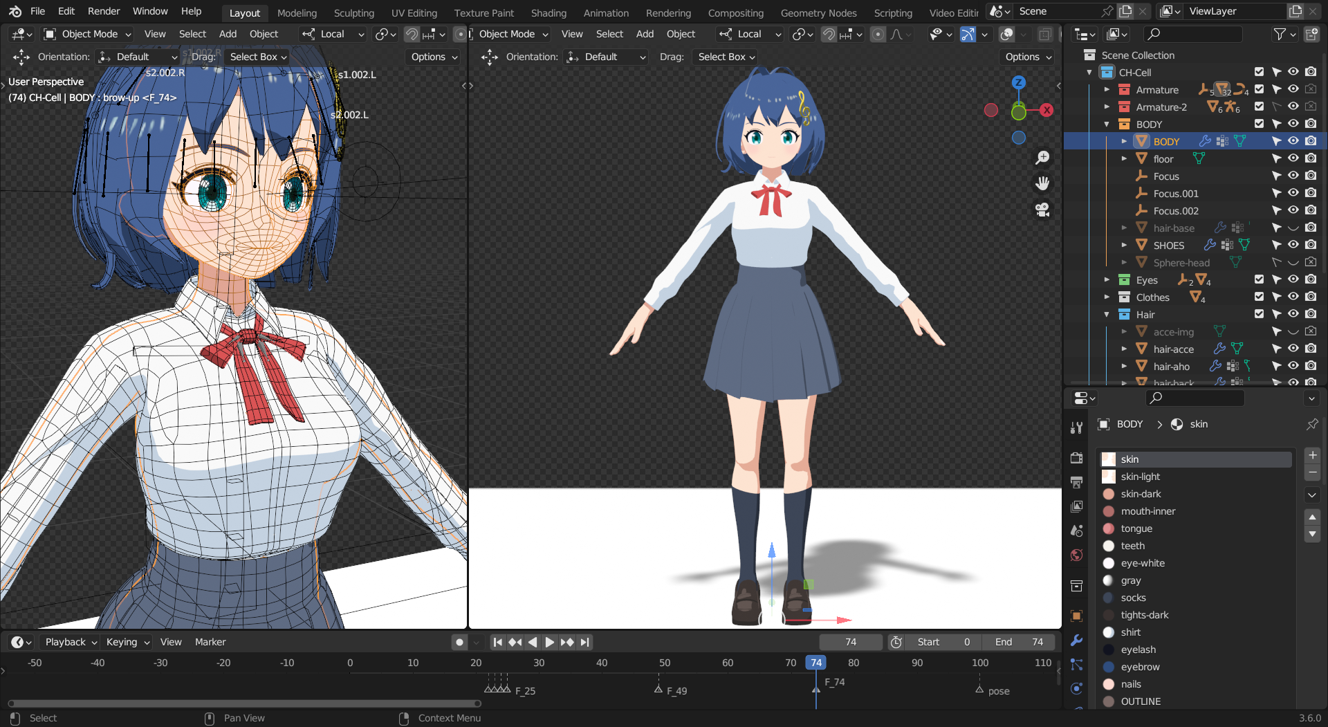Open the Rendering menu
The height and width of the screenshot is (727, 1328).
[668, 12]
